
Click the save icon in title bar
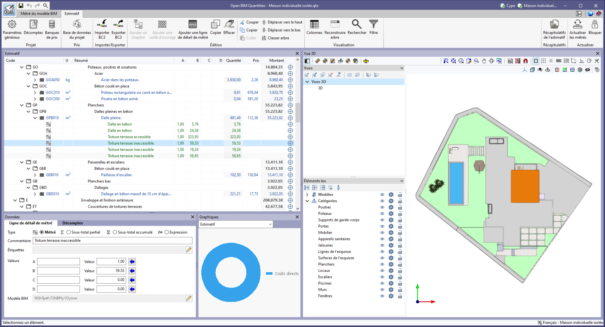(21, 6)
